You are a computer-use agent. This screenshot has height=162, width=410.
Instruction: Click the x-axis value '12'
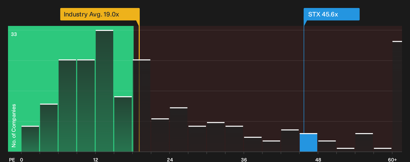coord(95,160)
